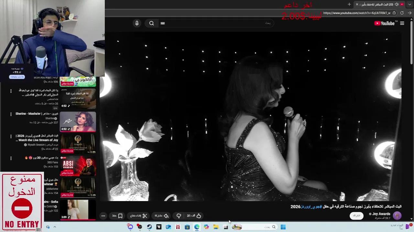
Task: Open the YouTube hamburger menu
Action: pyautogui.click(x=402, y=23)
